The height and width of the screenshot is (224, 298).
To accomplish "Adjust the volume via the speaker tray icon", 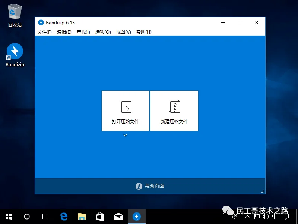I will (x=265, y=217).
